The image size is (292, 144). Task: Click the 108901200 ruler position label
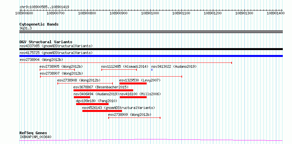coord(213,13)
